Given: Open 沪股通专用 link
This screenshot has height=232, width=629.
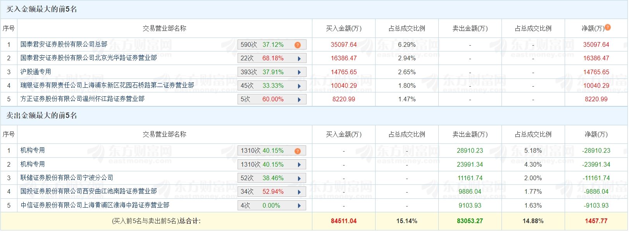Looking at the screenshot, I should pos(36,72).
